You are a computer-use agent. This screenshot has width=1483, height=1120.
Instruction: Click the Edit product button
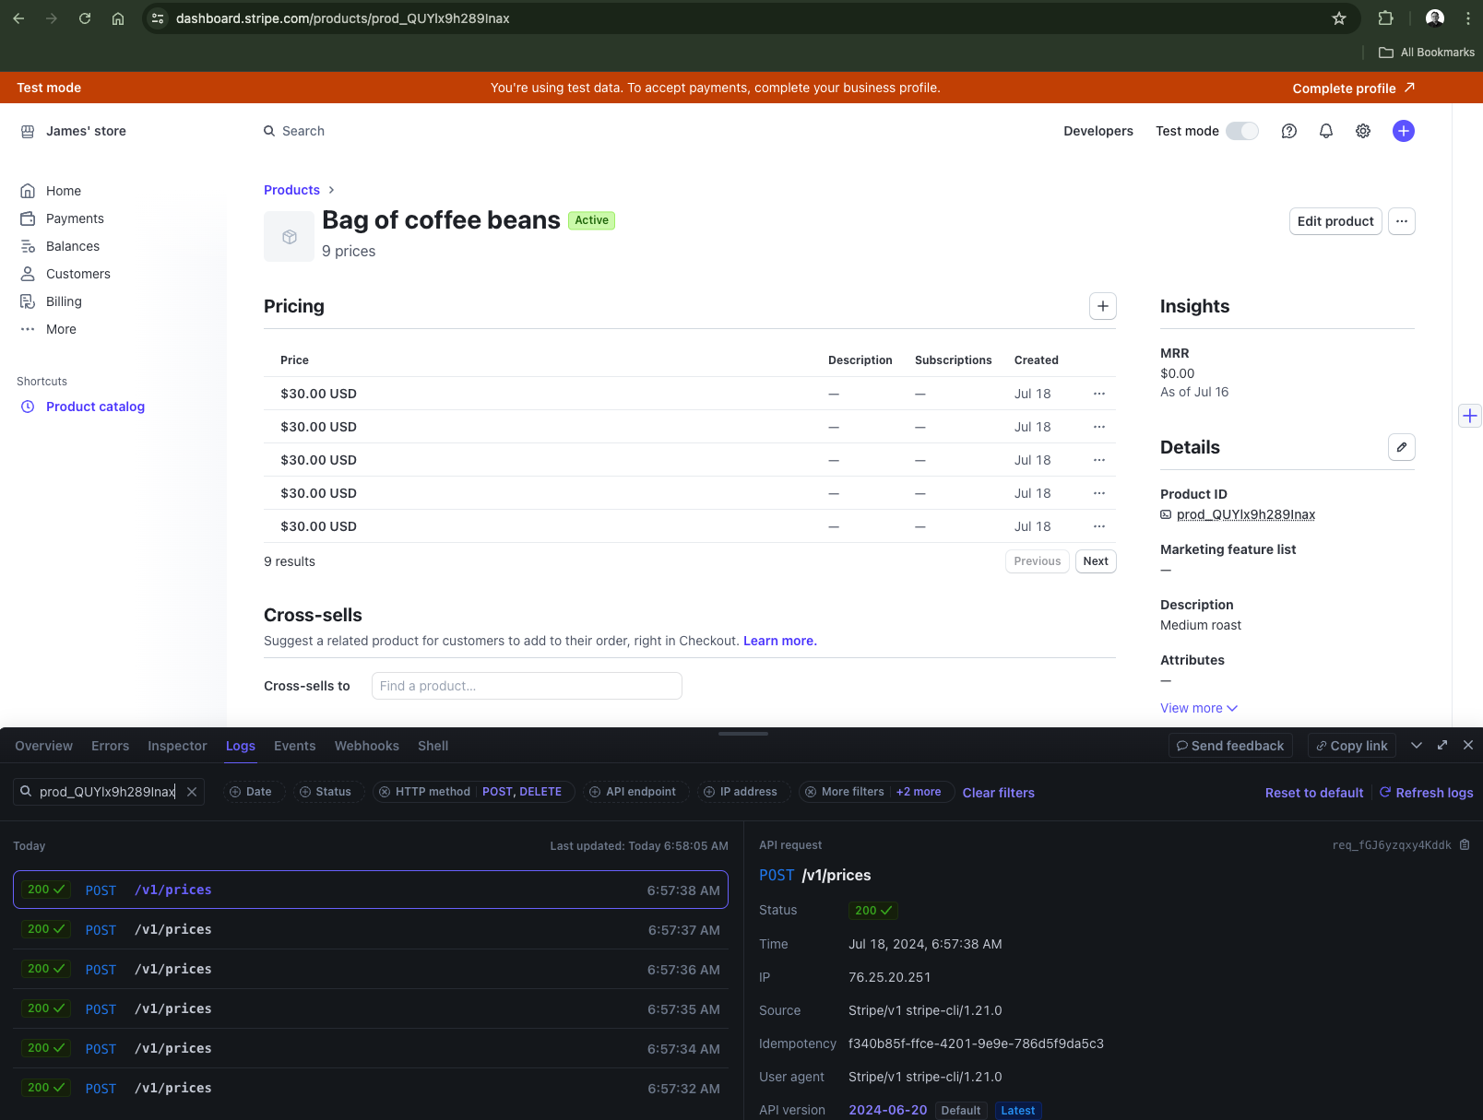click(x=1335, y=221)
